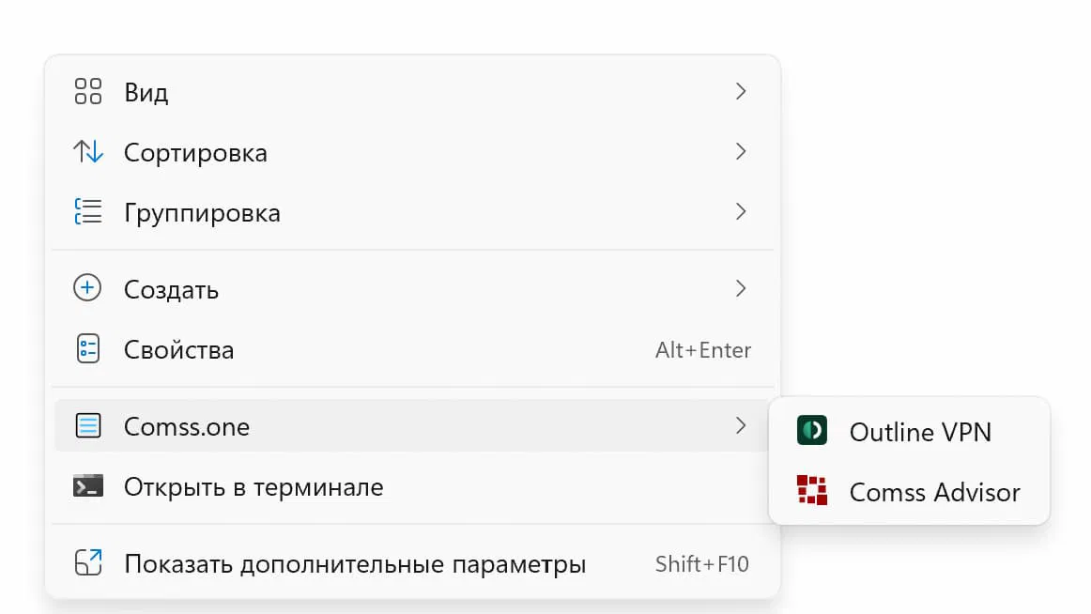
Task: Expand the Группировка submenu chevron
Action: [x=741, y=211]
